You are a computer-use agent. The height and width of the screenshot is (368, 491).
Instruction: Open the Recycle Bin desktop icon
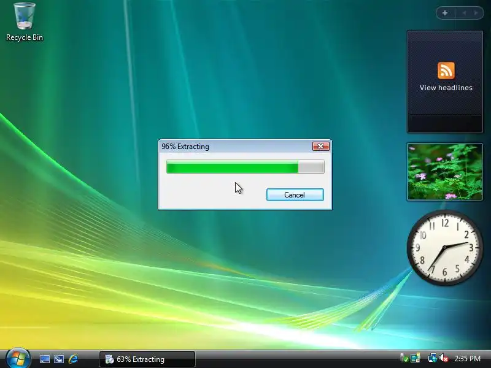point(25,22)
